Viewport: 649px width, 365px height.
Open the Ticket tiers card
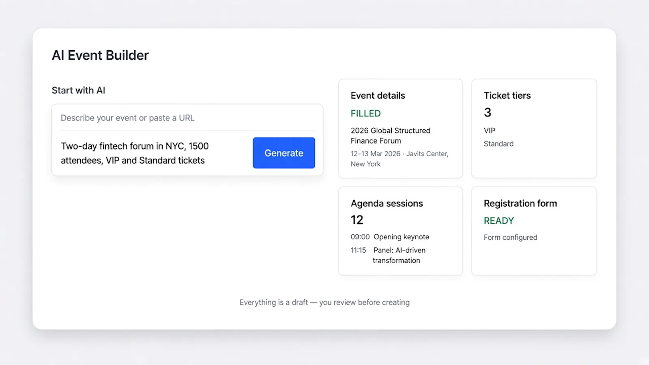(x=534, y=129)
